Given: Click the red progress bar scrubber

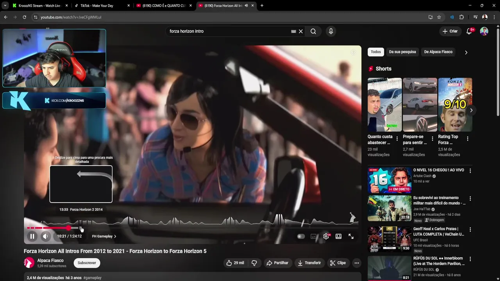Looking at the screenshot, I should [x=69, y=228].
